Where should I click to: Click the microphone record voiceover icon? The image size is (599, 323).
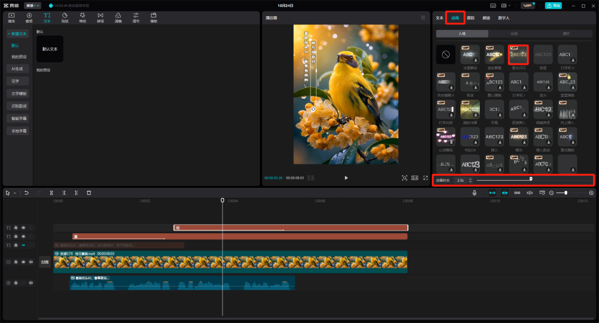tap(474, 193)
